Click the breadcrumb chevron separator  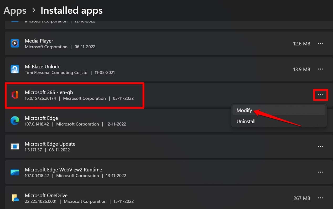pos(34,11)
